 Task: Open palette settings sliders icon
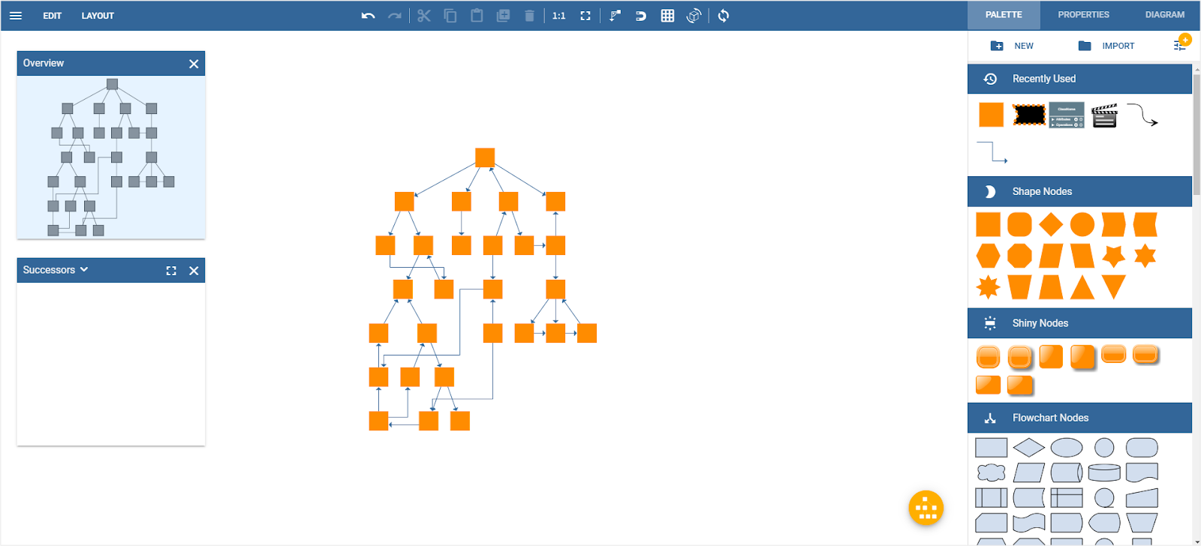1181,44
